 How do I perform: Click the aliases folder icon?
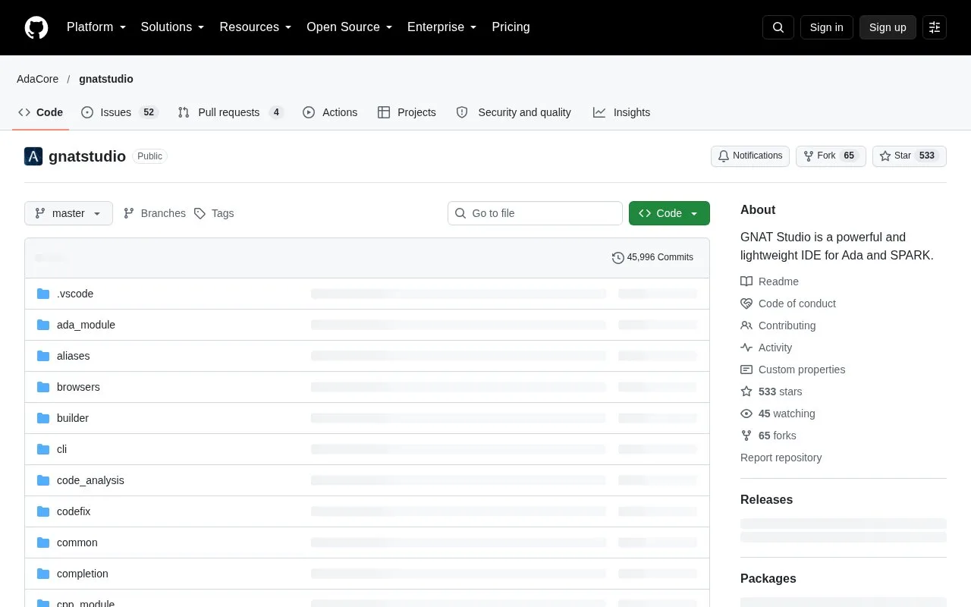click(43, 356)
